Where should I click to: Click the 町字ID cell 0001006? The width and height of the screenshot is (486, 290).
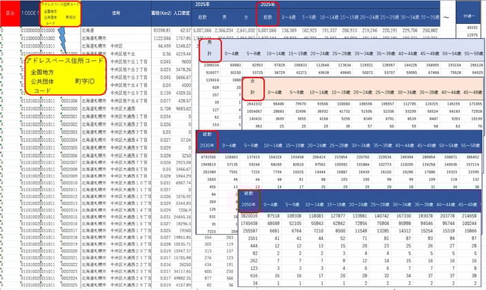69,101
